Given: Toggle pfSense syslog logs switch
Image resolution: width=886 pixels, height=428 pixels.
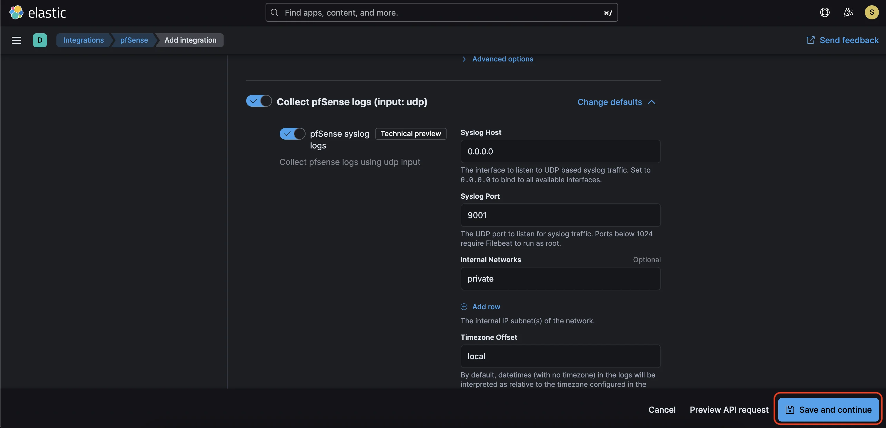Looking at the screenshot, I should coord(292,133).
